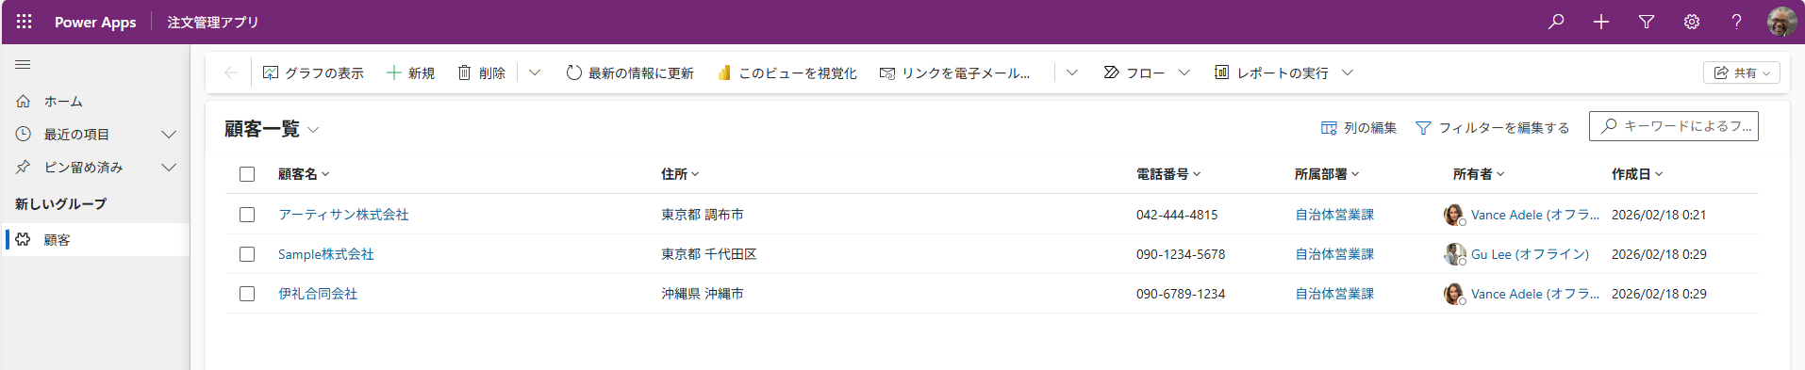Click このビューを視覚化
This screenshot has width=1805, height=370.
pos(787,72)
